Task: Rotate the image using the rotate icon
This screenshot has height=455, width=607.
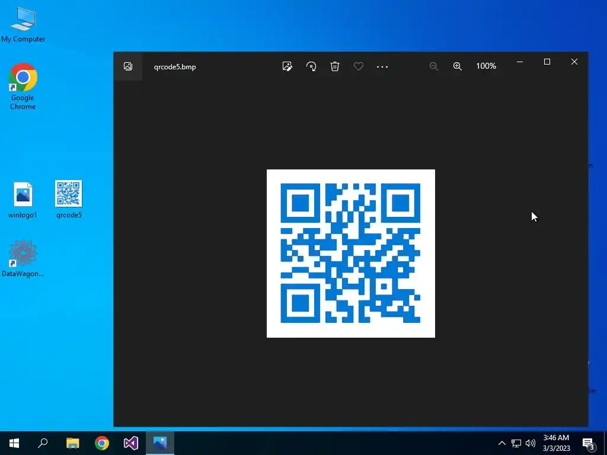Action: 311,66
